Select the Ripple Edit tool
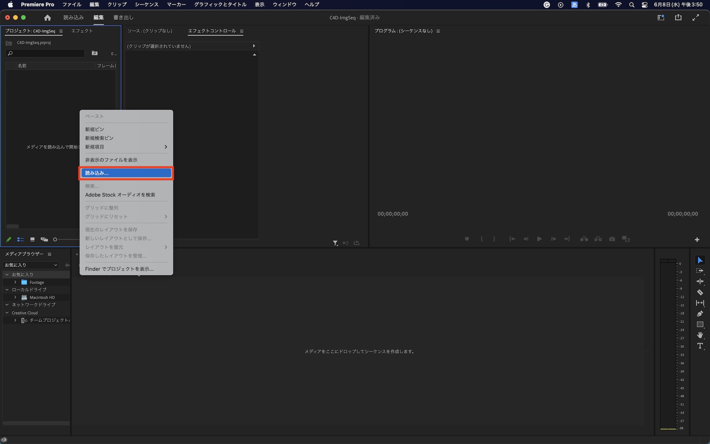This screenshot has width=710, height=444. tap(700, 281)
